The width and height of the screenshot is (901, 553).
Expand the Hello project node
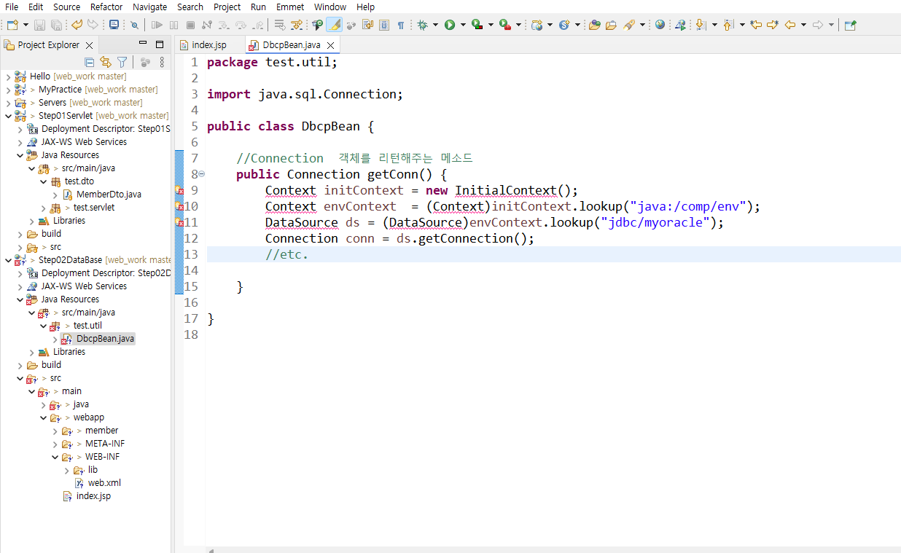8,77
